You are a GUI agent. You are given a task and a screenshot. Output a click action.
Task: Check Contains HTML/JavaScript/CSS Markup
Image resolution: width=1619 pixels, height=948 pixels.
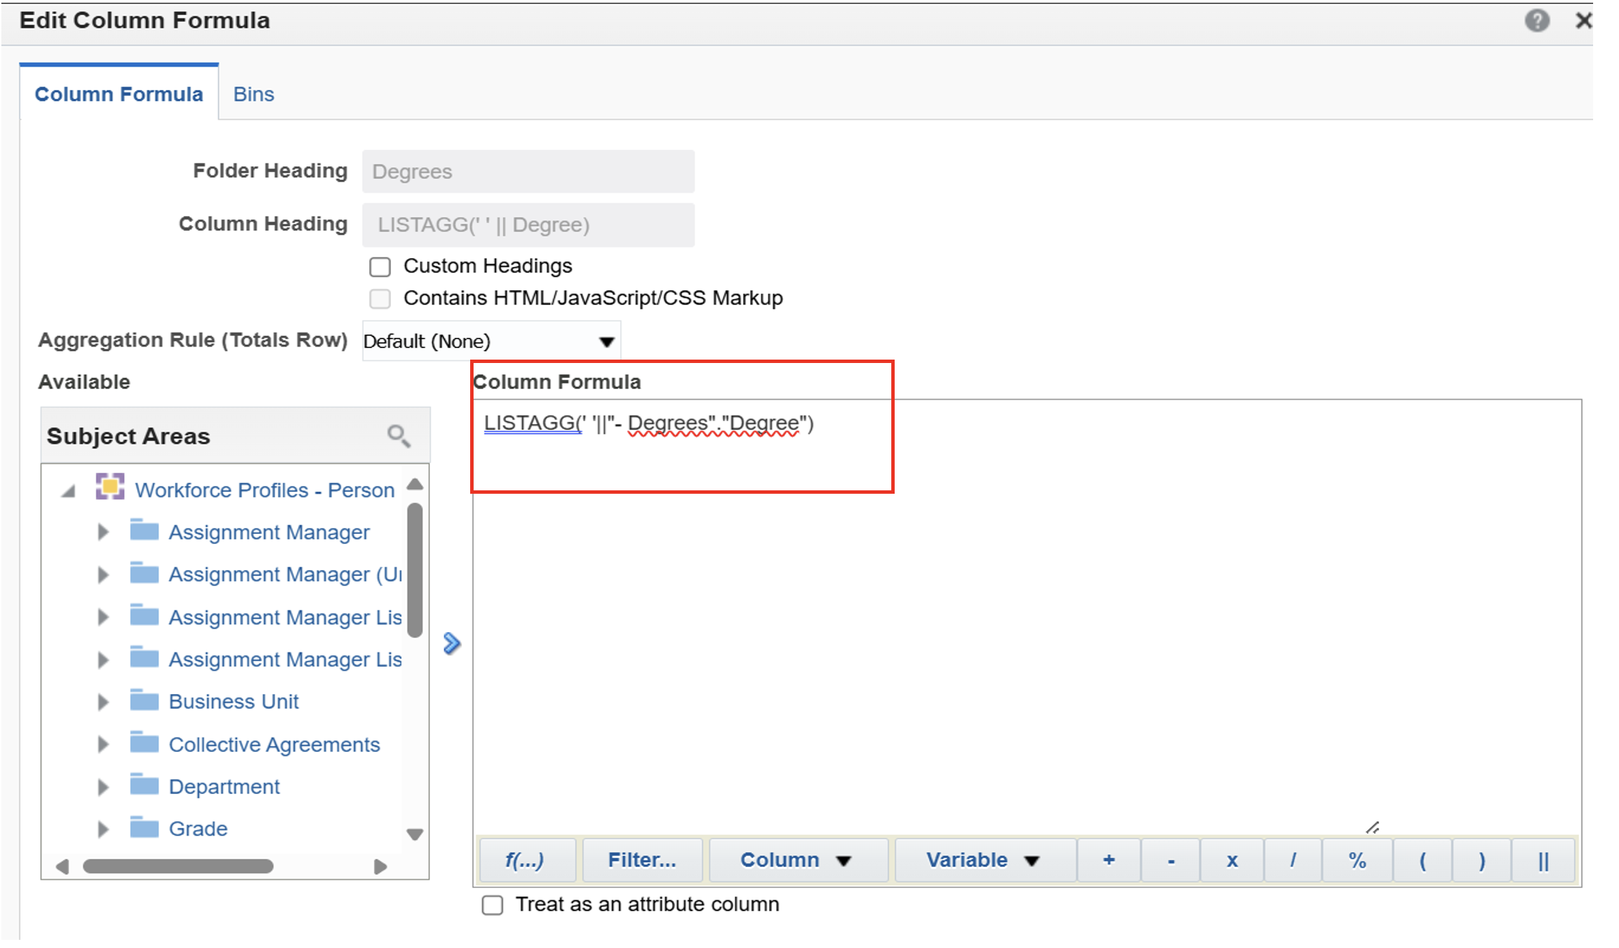point(380,298)
